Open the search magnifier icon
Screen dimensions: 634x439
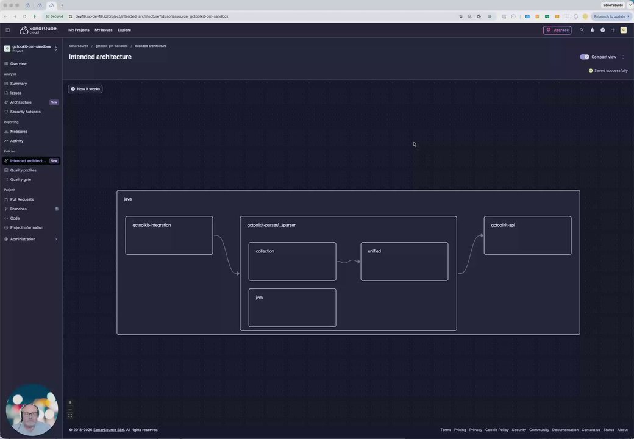[582, 30]
